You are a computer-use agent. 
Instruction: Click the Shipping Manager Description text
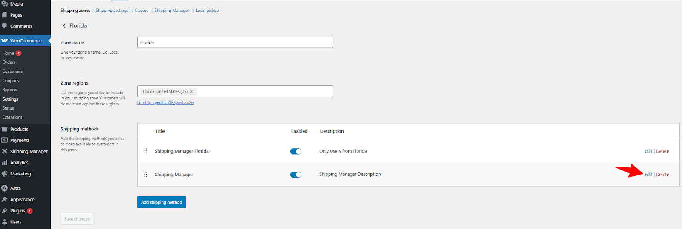coord(350,174)
